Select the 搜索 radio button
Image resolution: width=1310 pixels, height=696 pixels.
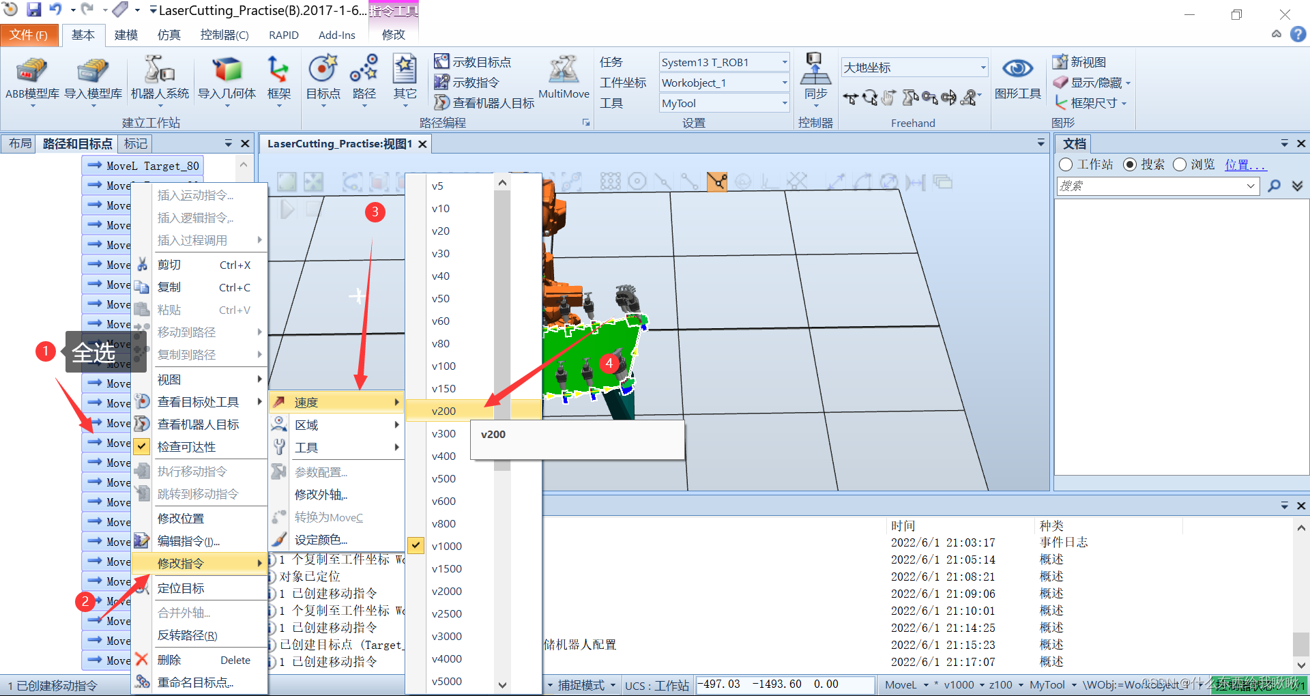[x=1130, y=164]
